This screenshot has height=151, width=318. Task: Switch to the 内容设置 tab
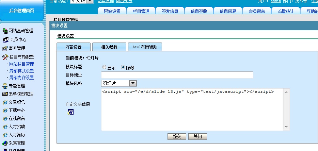tap(73, 47)
